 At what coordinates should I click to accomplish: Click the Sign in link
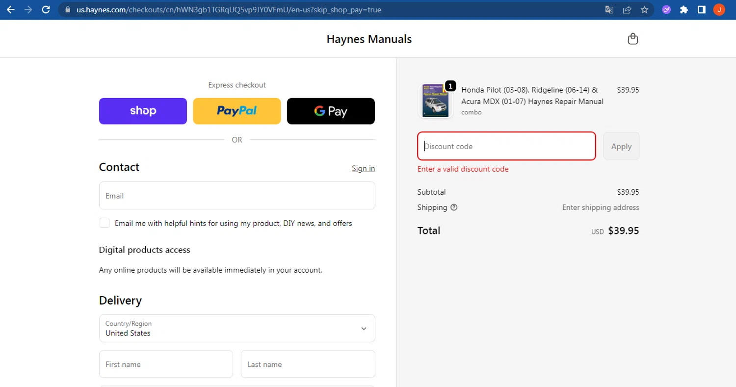coord(363,168)
